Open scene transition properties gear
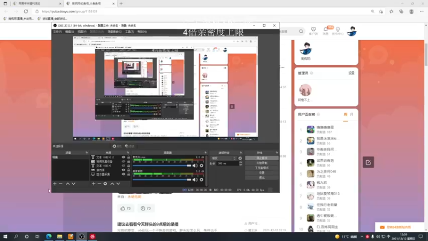 [240, 158]
